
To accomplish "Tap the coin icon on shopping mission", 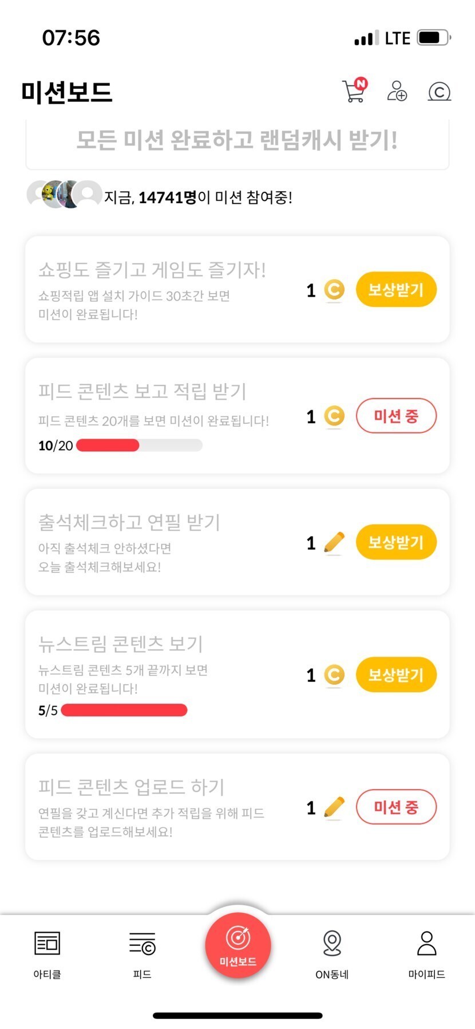I will [334, 290].
